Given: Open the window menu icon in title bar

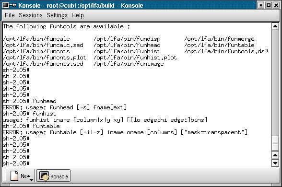Looking at the screenshot, I should tap(6, 5).
